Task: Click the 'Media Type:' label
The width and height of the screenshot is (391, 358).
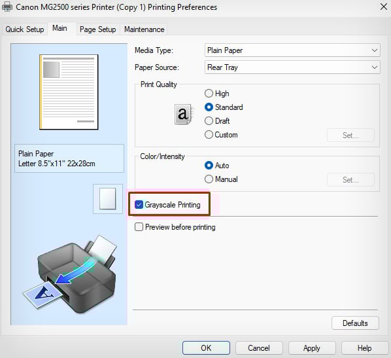Action: point(154,50)
